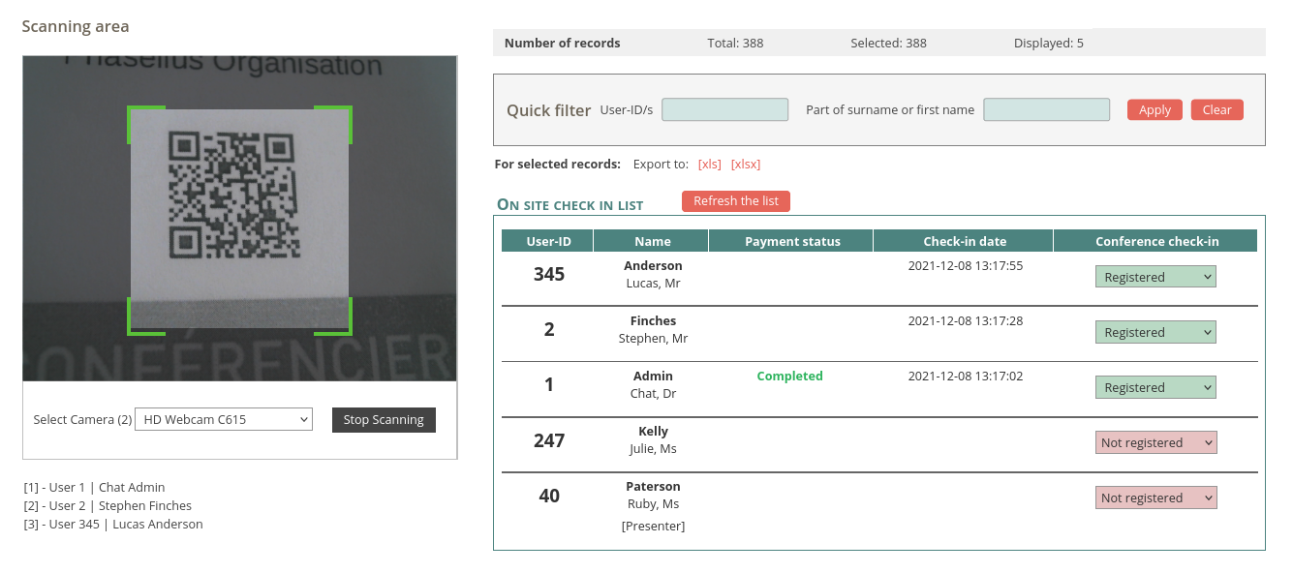1293x573 pixels.
Task: Click the Conference check-in column header
Action: point(1156,241)
